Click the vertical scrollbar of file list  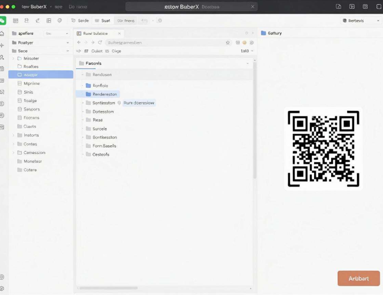point(255,120)
